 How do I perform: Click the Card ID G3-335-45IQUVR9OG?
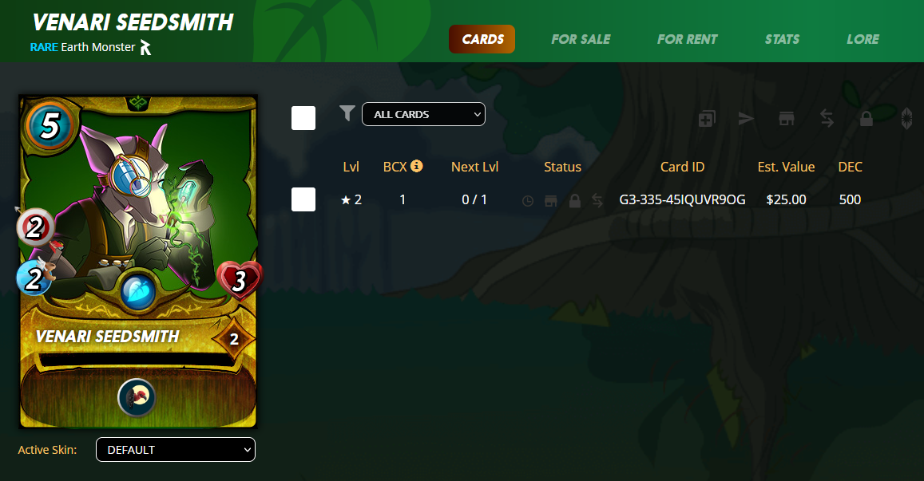point(682,199)
